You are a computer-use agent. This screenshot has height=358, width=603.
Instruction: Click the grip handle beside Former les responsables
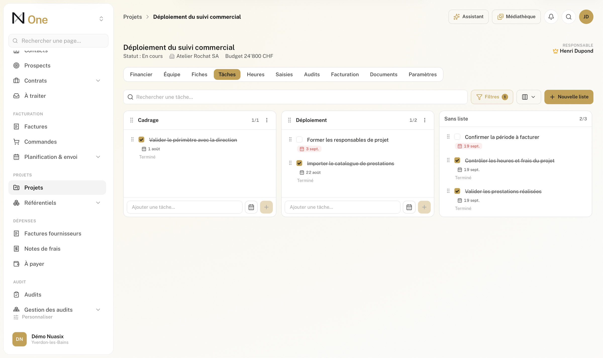coord(290,139)
